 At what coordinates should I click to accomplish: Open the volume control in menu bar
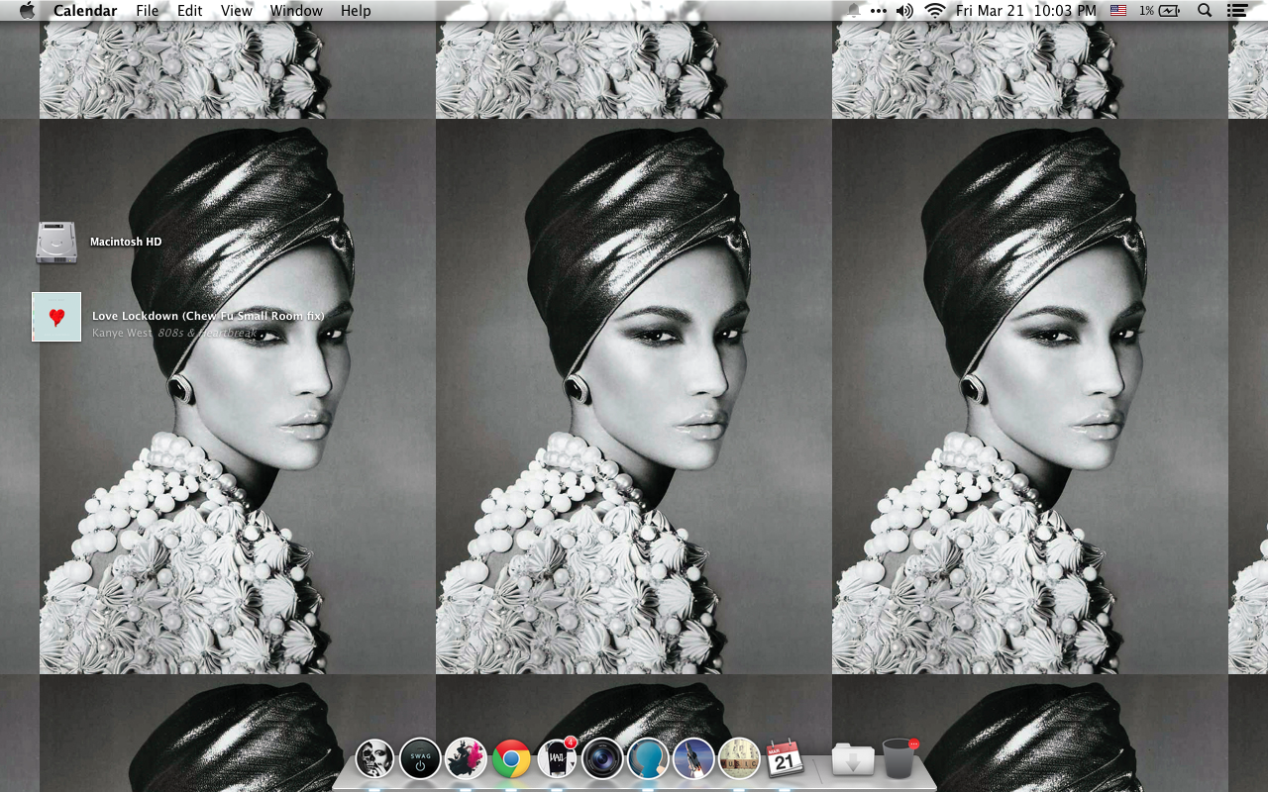pyautogui.click(x=904, y=11)
